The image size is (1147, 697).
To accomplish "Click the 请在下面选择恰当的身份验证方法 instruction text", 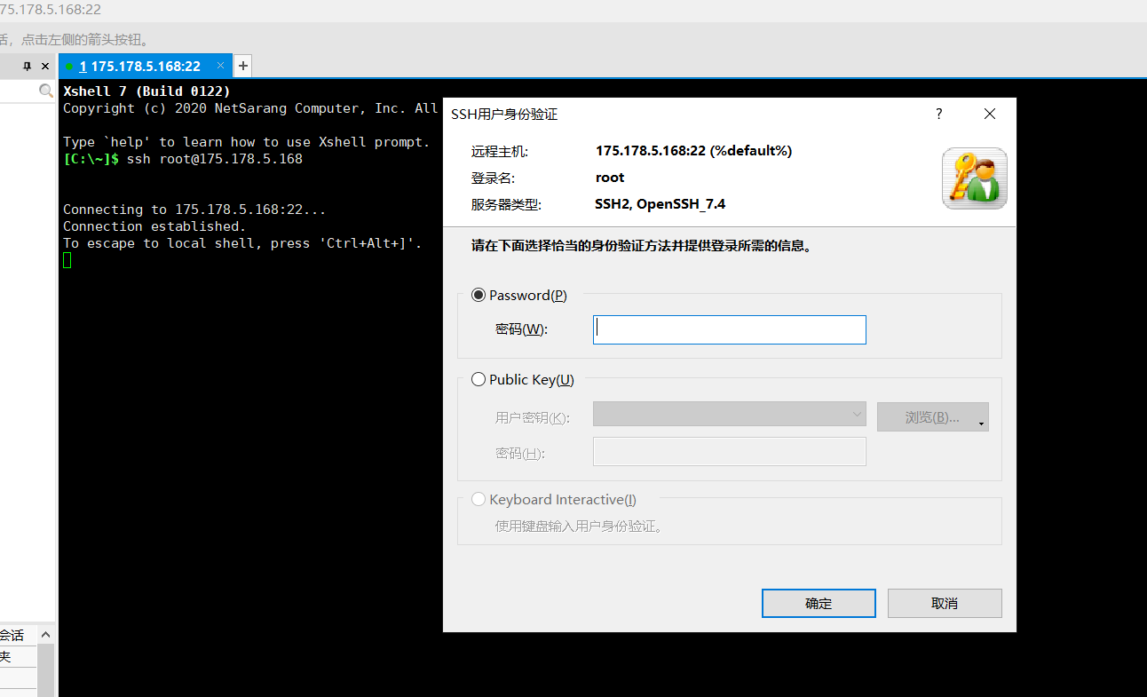I will (x=642, y=246).
